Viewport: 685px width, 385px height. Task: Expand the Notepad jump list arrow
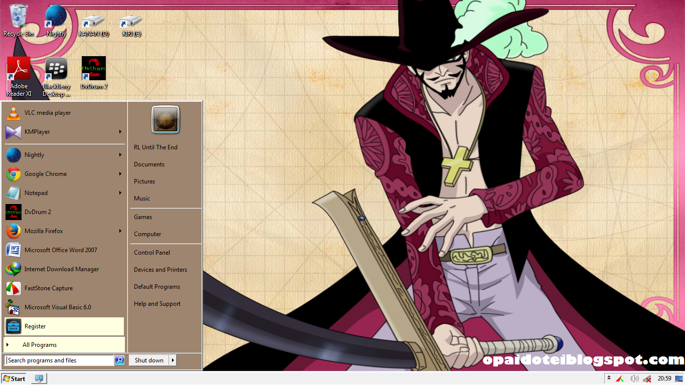[x=120, y=193]
